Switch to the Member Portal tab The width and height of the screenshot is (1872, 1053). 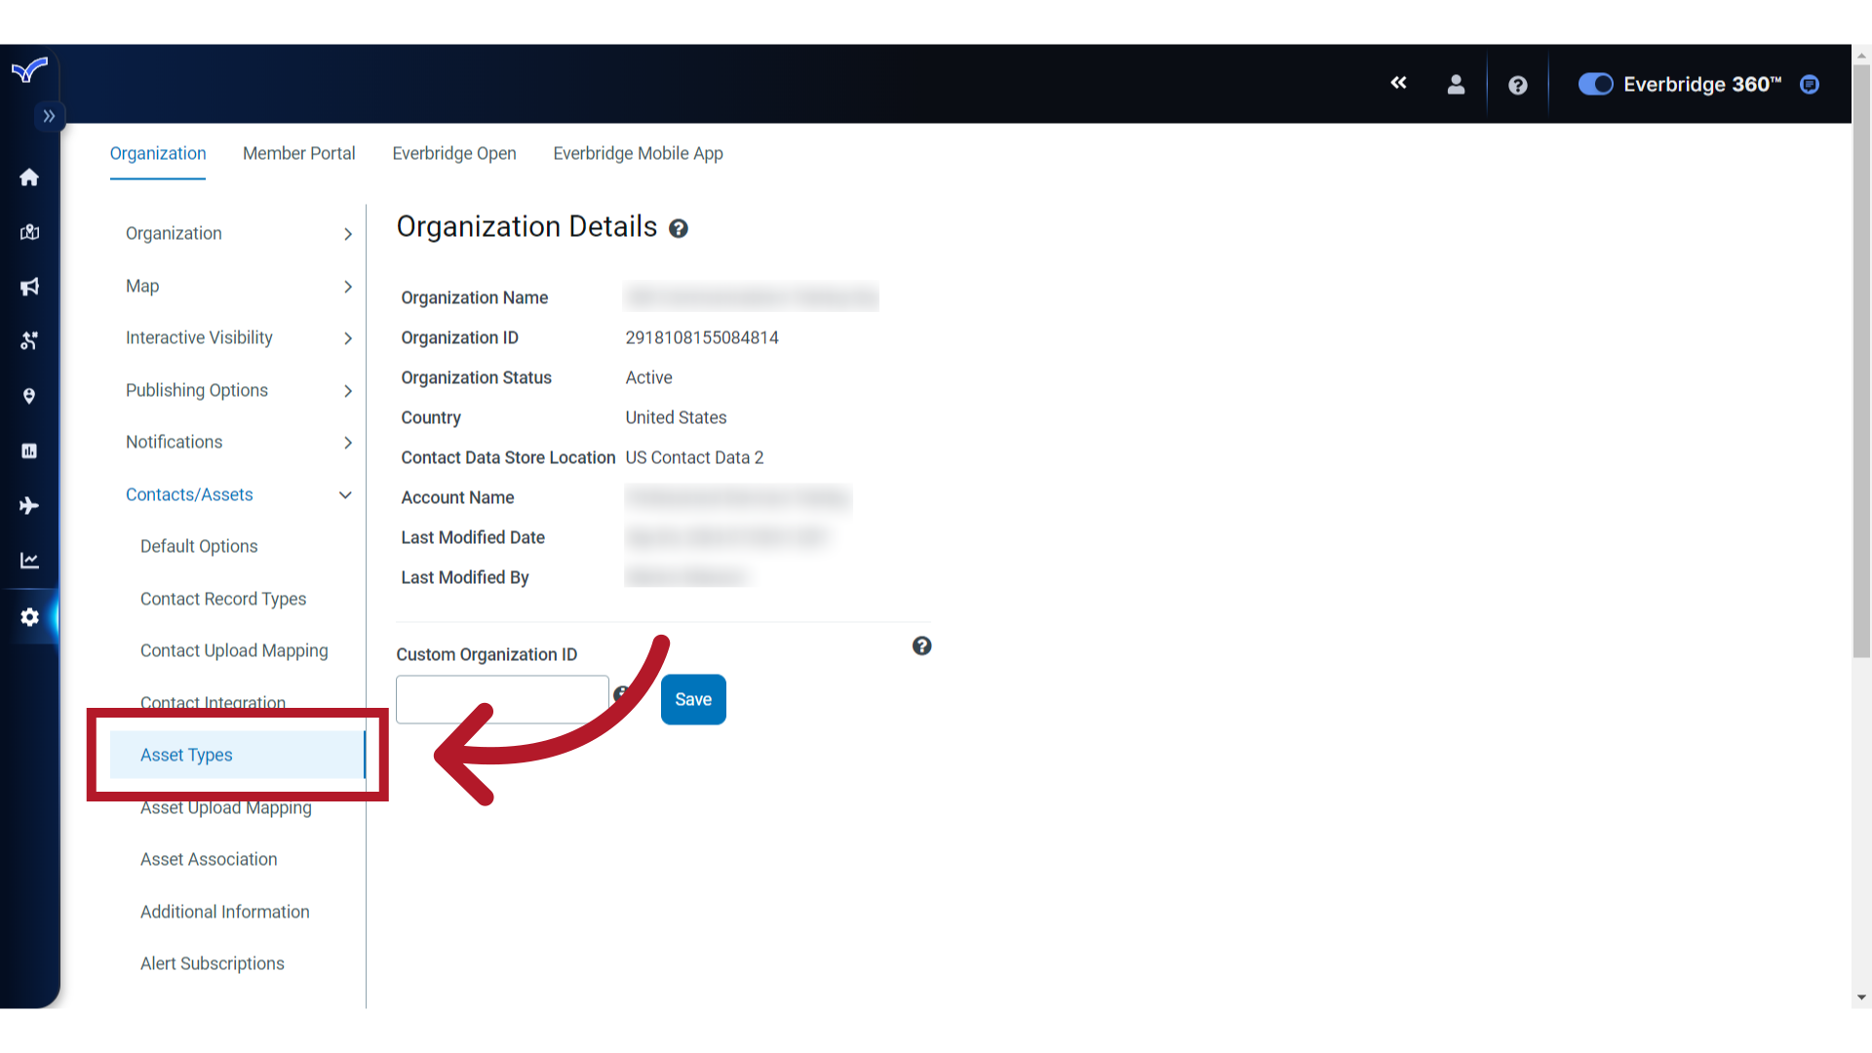pyautogui.click(x=298, y=153)
